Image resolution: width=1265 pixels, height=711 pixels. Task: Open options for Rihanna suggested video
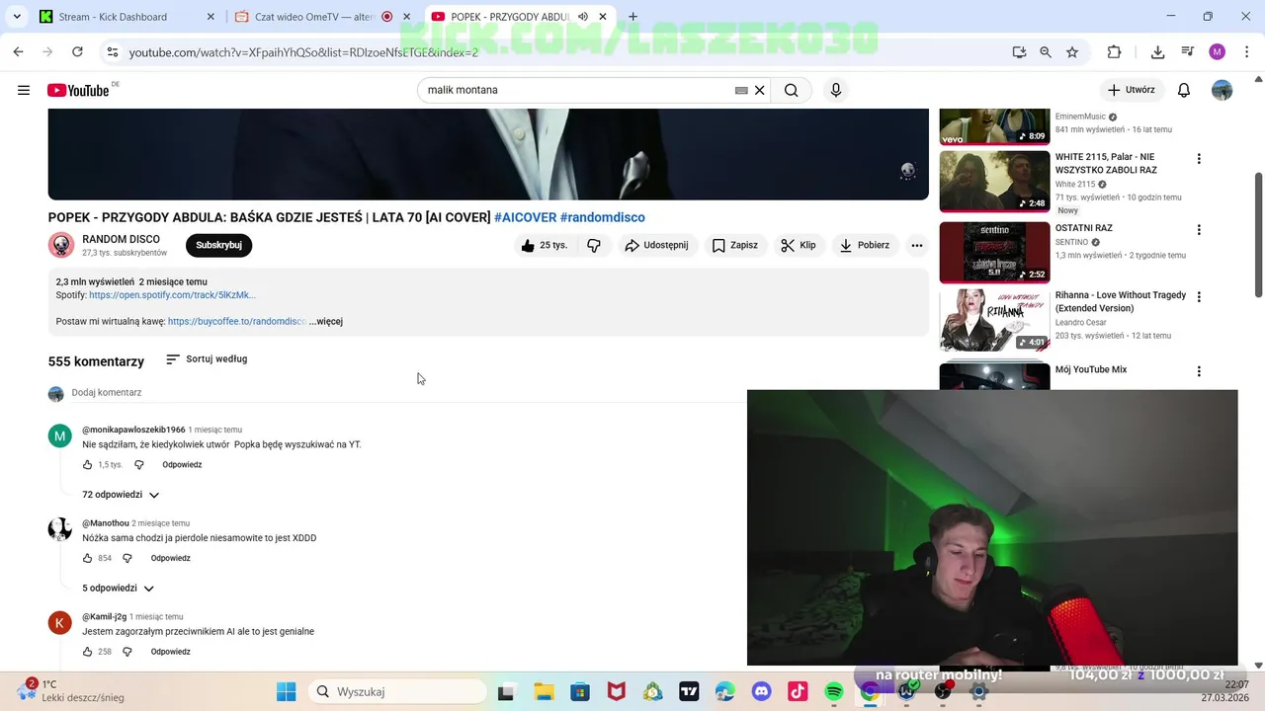point(1199,297)
